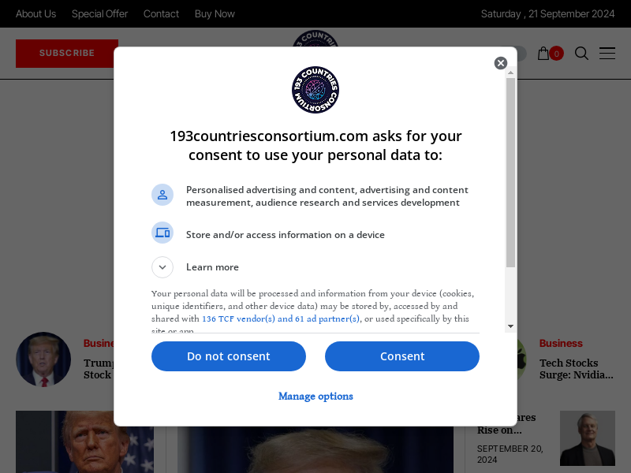This screenshot has width=631, height=473.
Task: Click the dialog's vertical scrollbar thumb
Action: coord(510,173)
